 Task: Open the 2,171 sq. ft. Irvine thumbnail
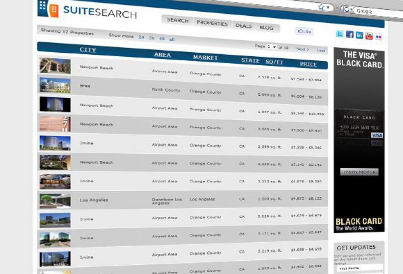tap(55, 239)
